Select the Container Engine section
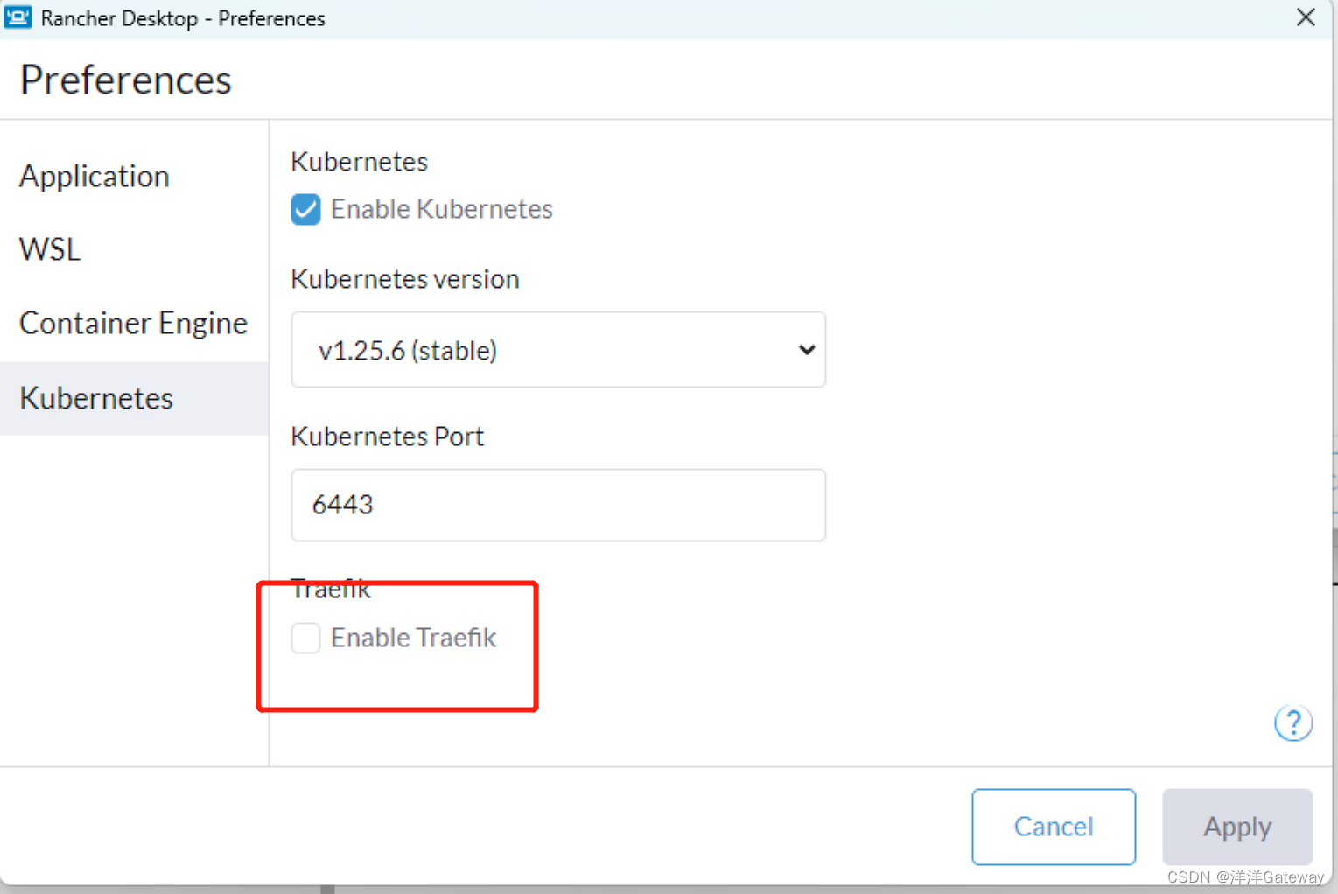 click(133, 323)
